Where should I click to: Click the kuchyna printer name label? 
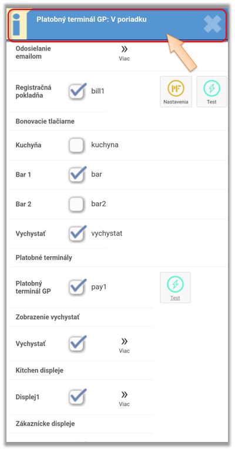click(105, 145)
